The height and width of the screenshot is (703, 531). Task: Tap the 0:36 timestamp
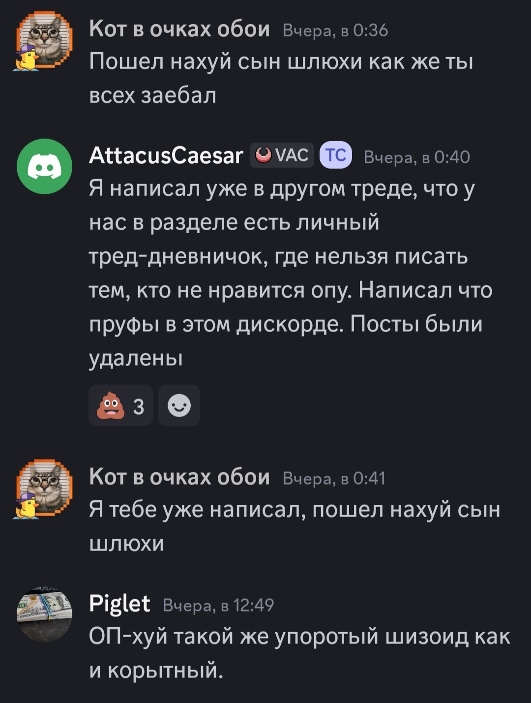point(336,31)
